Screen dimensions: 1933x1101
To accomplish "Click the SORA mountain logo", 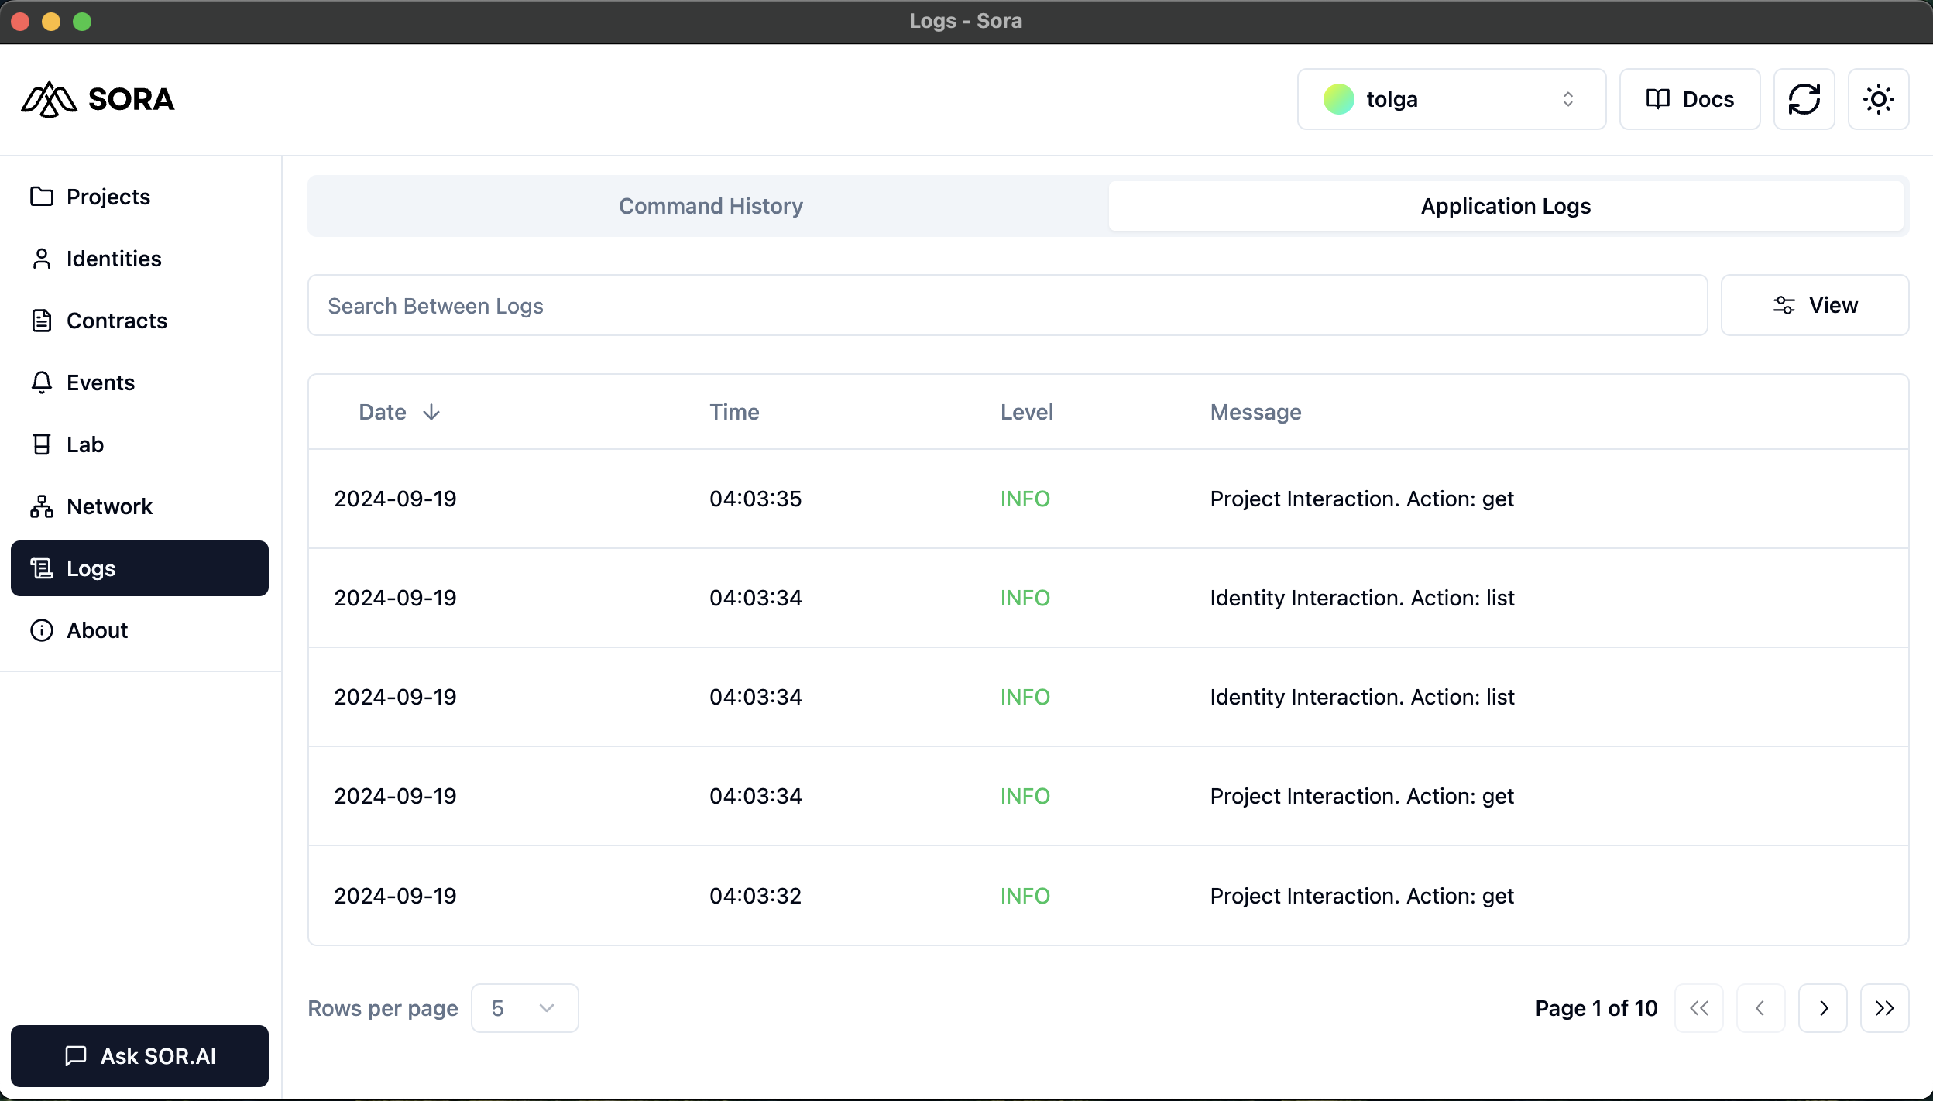I will (x=50, y=99).
